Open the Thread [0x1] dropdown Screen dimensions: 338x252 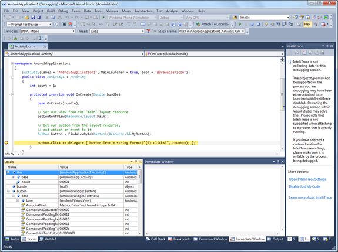pos(142,32)
